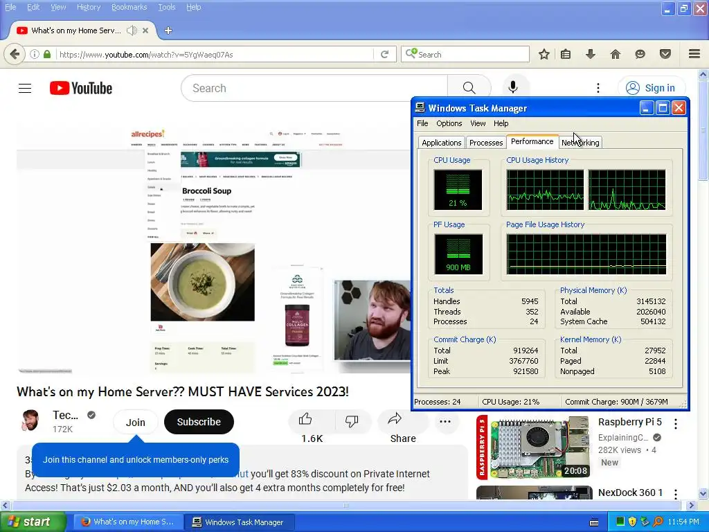Click page scrollbar up arrow
709x532 pixels.
(703, 75)
